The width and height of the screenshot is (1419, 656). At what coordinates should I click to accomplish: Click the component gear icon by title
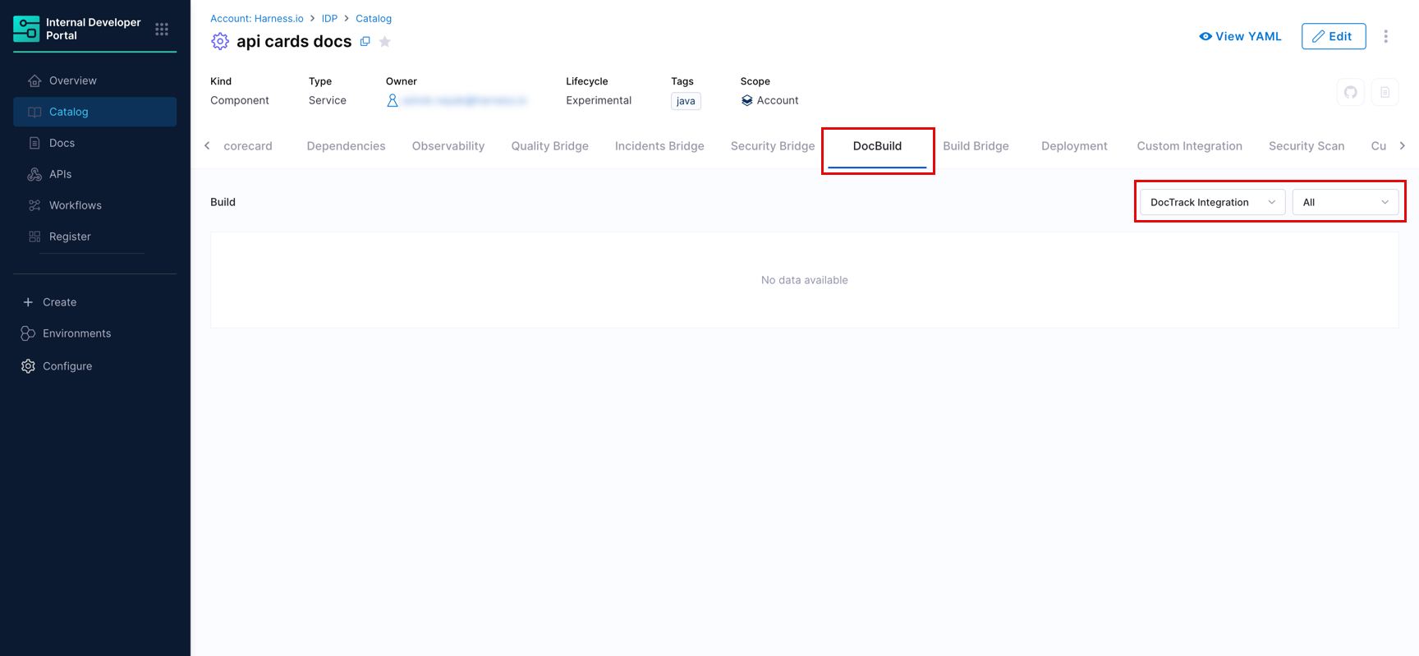click(x=220, y=41)
